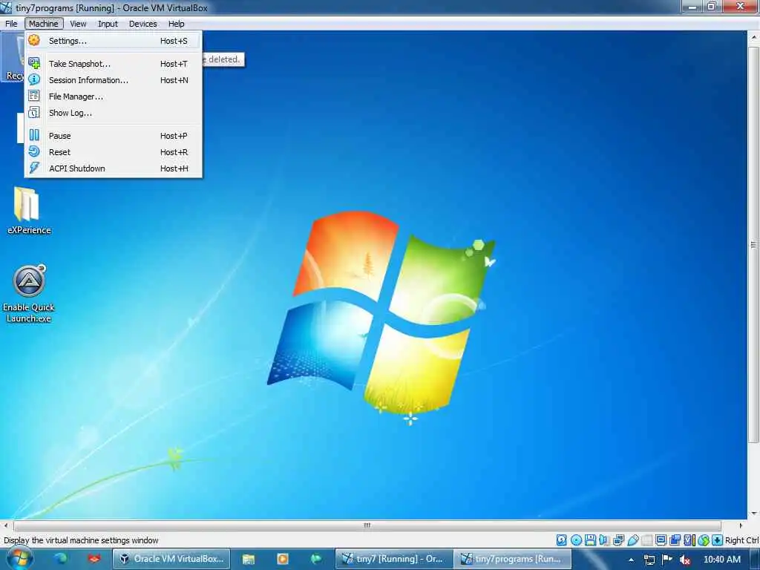Screen dimensions: 760x570
Task: Click the mouse integration status icon
Action: (x=704, y=540)
